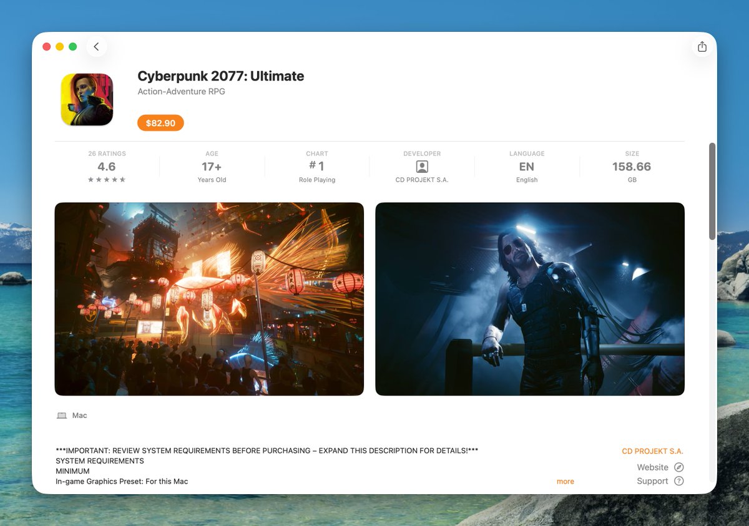Click the Mac laptop platform icon

pos(62,416)
